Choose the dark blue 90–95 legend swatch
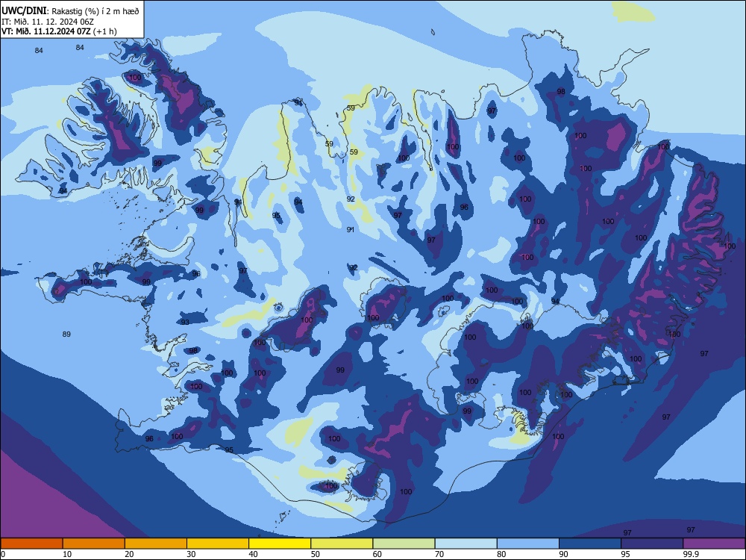This screenshot has height=560, width=746. pyautogui.click(x=590, y=544)
